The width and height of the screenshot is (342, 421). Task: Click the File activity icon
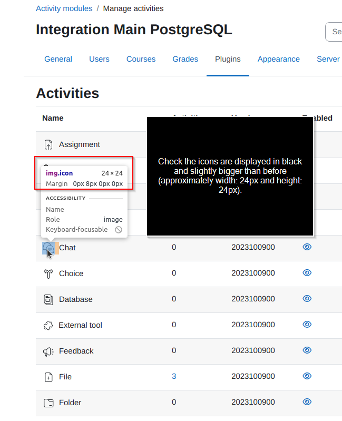click(x=48, y=377)
